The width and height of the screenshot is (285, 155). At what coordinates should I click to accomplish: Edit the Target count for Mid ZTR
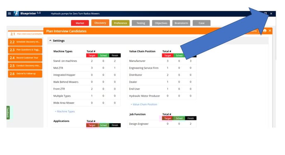(92, 68)
